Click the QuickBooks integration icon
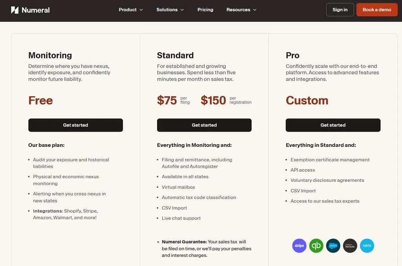This screenshot has height=266, width=402. [x=316, y=246]
